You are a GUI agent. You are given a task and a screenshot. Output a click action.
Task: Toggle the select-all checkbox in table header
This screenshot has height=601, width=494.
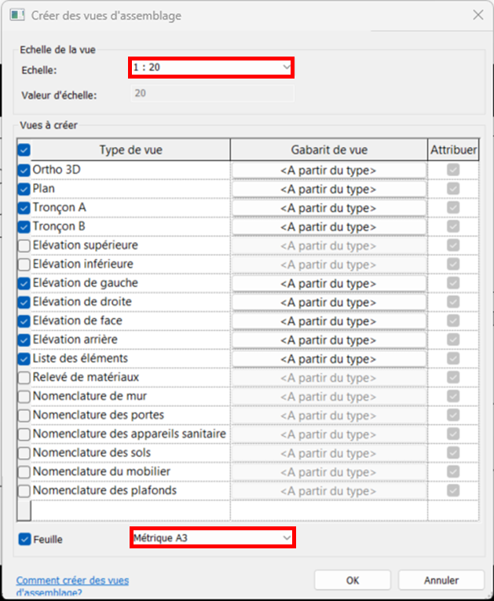coord(24,150)
